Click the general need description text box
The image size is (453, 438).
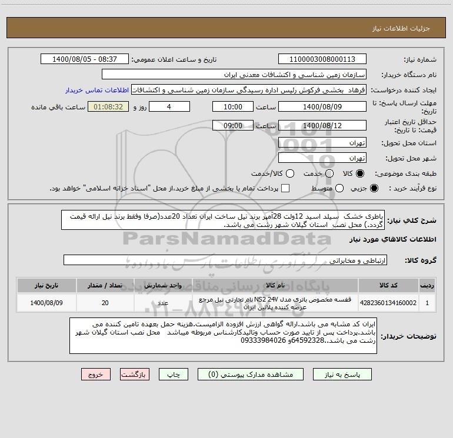pyautogui.click(x=223, y=220)
